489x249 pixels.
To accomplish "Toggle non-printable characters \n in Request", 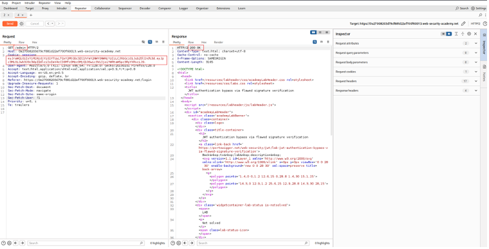I will tap(157, 41).
